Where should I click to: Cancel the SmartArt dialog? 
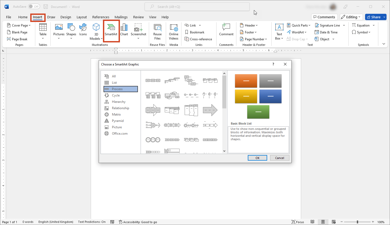(279, 158)
